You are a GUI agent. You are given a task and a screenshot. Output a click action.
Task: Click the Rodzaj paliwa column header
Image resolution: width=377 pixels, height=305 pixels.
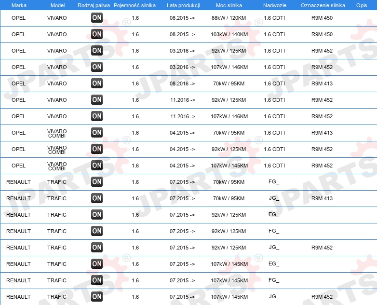[94, 5]
